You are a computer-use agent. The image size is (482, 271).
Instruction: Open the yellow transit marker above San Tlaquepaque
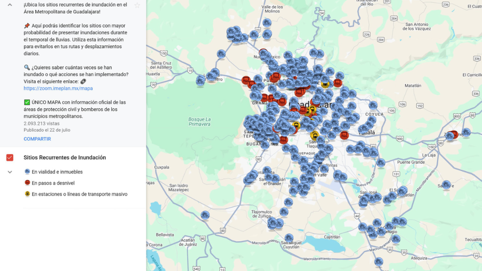coord(315,136)
